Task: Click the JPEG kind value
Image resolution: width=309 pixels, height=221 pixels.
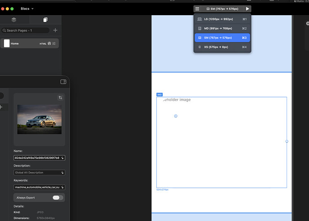Action: (x=40, y=212)
